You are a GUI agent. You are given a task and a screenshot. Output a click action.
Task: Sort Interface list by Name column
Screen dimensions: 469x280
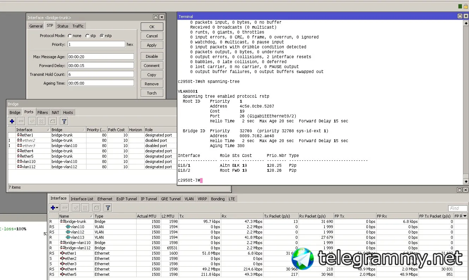tap(76, 216)
